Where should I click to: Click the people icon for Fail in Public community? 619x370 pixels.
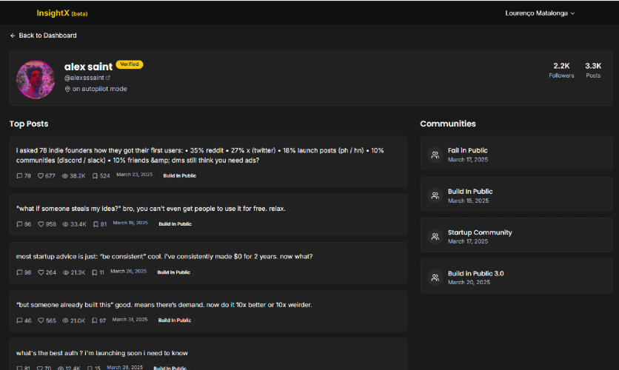tap(435, 155)
